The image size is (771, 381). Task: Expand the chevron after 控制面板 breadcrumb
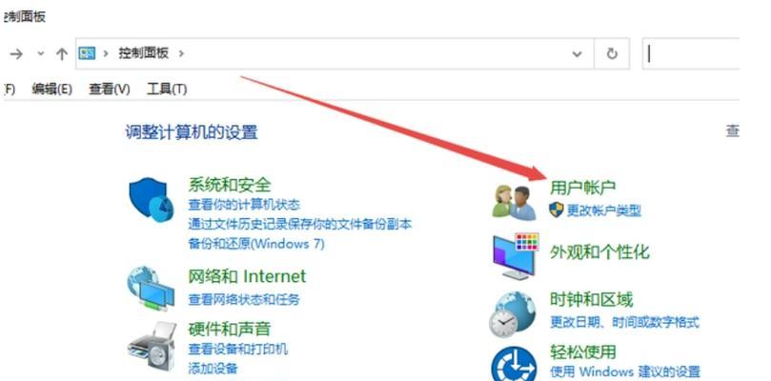[x=181, y=53]
